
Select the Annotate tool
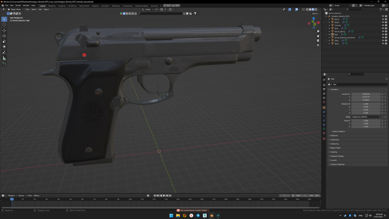tap(4, 53)
